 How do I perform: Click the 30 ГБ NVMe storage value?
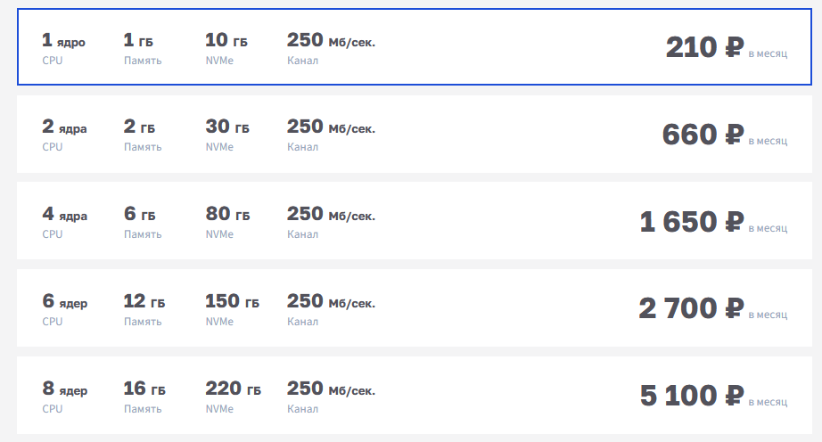click(227, 127)
